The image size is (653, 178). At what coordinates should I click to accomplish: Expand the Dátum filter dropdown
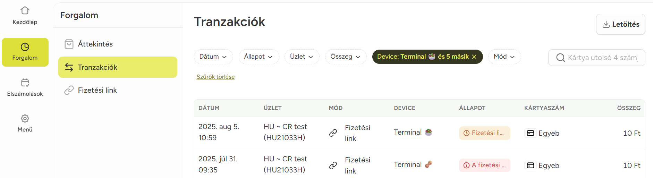[213, 57]
